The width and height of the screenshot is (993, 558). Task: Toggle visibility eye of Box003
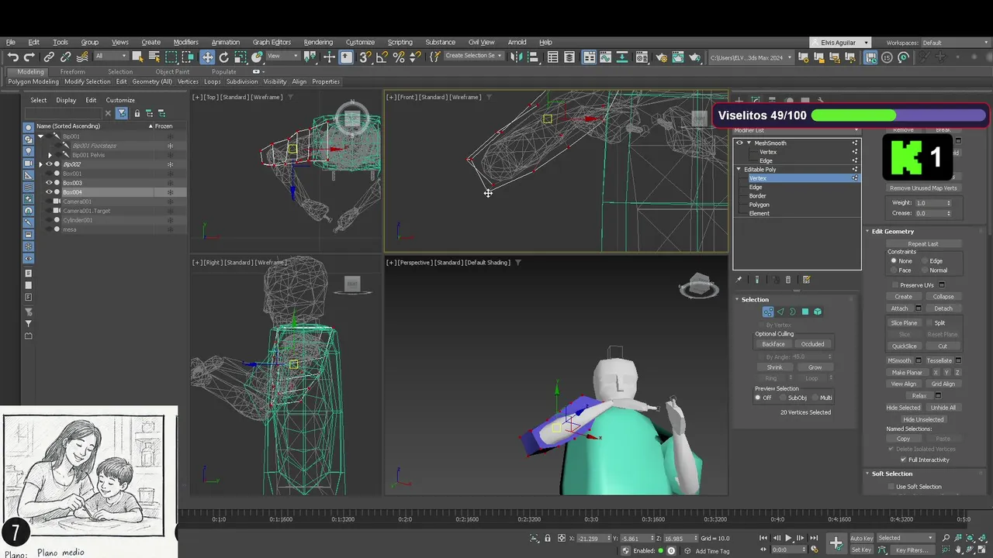click(x=49, y=183)
